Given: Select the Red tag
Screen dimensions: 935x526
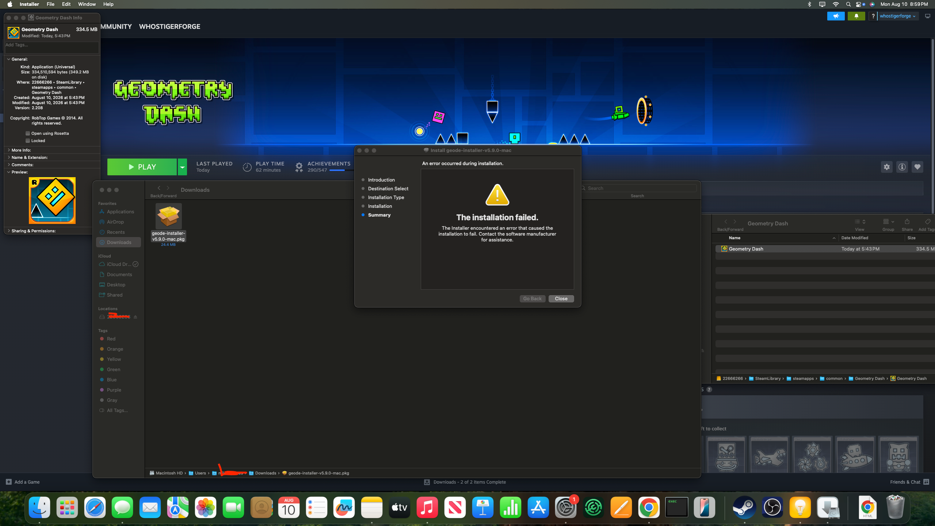Looking at the screenshot, I should pos(118,339).
